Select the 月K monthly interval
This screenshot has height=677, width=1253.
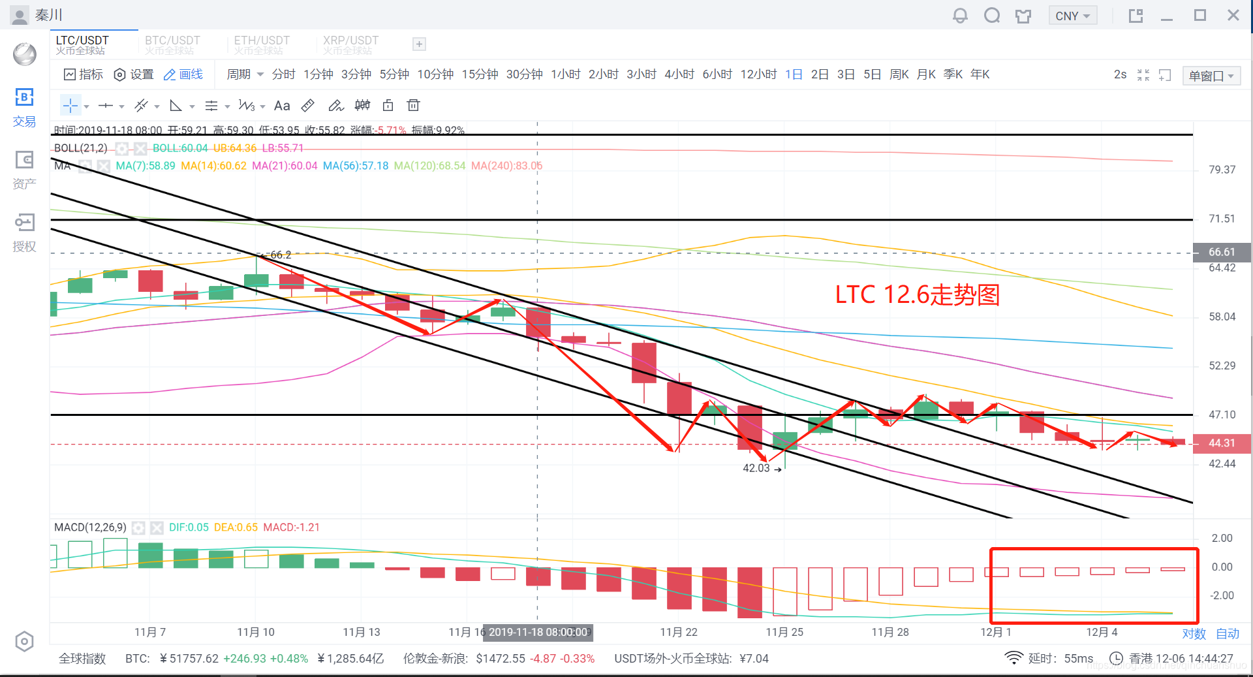(926, 74)
